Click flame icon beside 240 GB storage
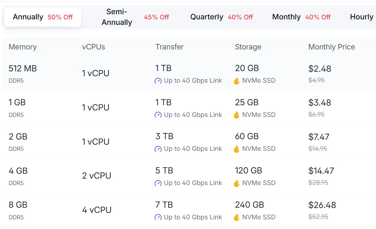This screenshot has height=229, width=376. coord(237,217)
